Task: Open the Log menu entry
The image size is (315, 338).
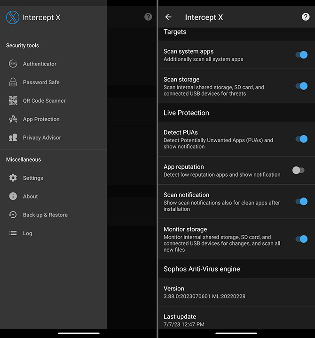Action: click(x=54, y=233)
